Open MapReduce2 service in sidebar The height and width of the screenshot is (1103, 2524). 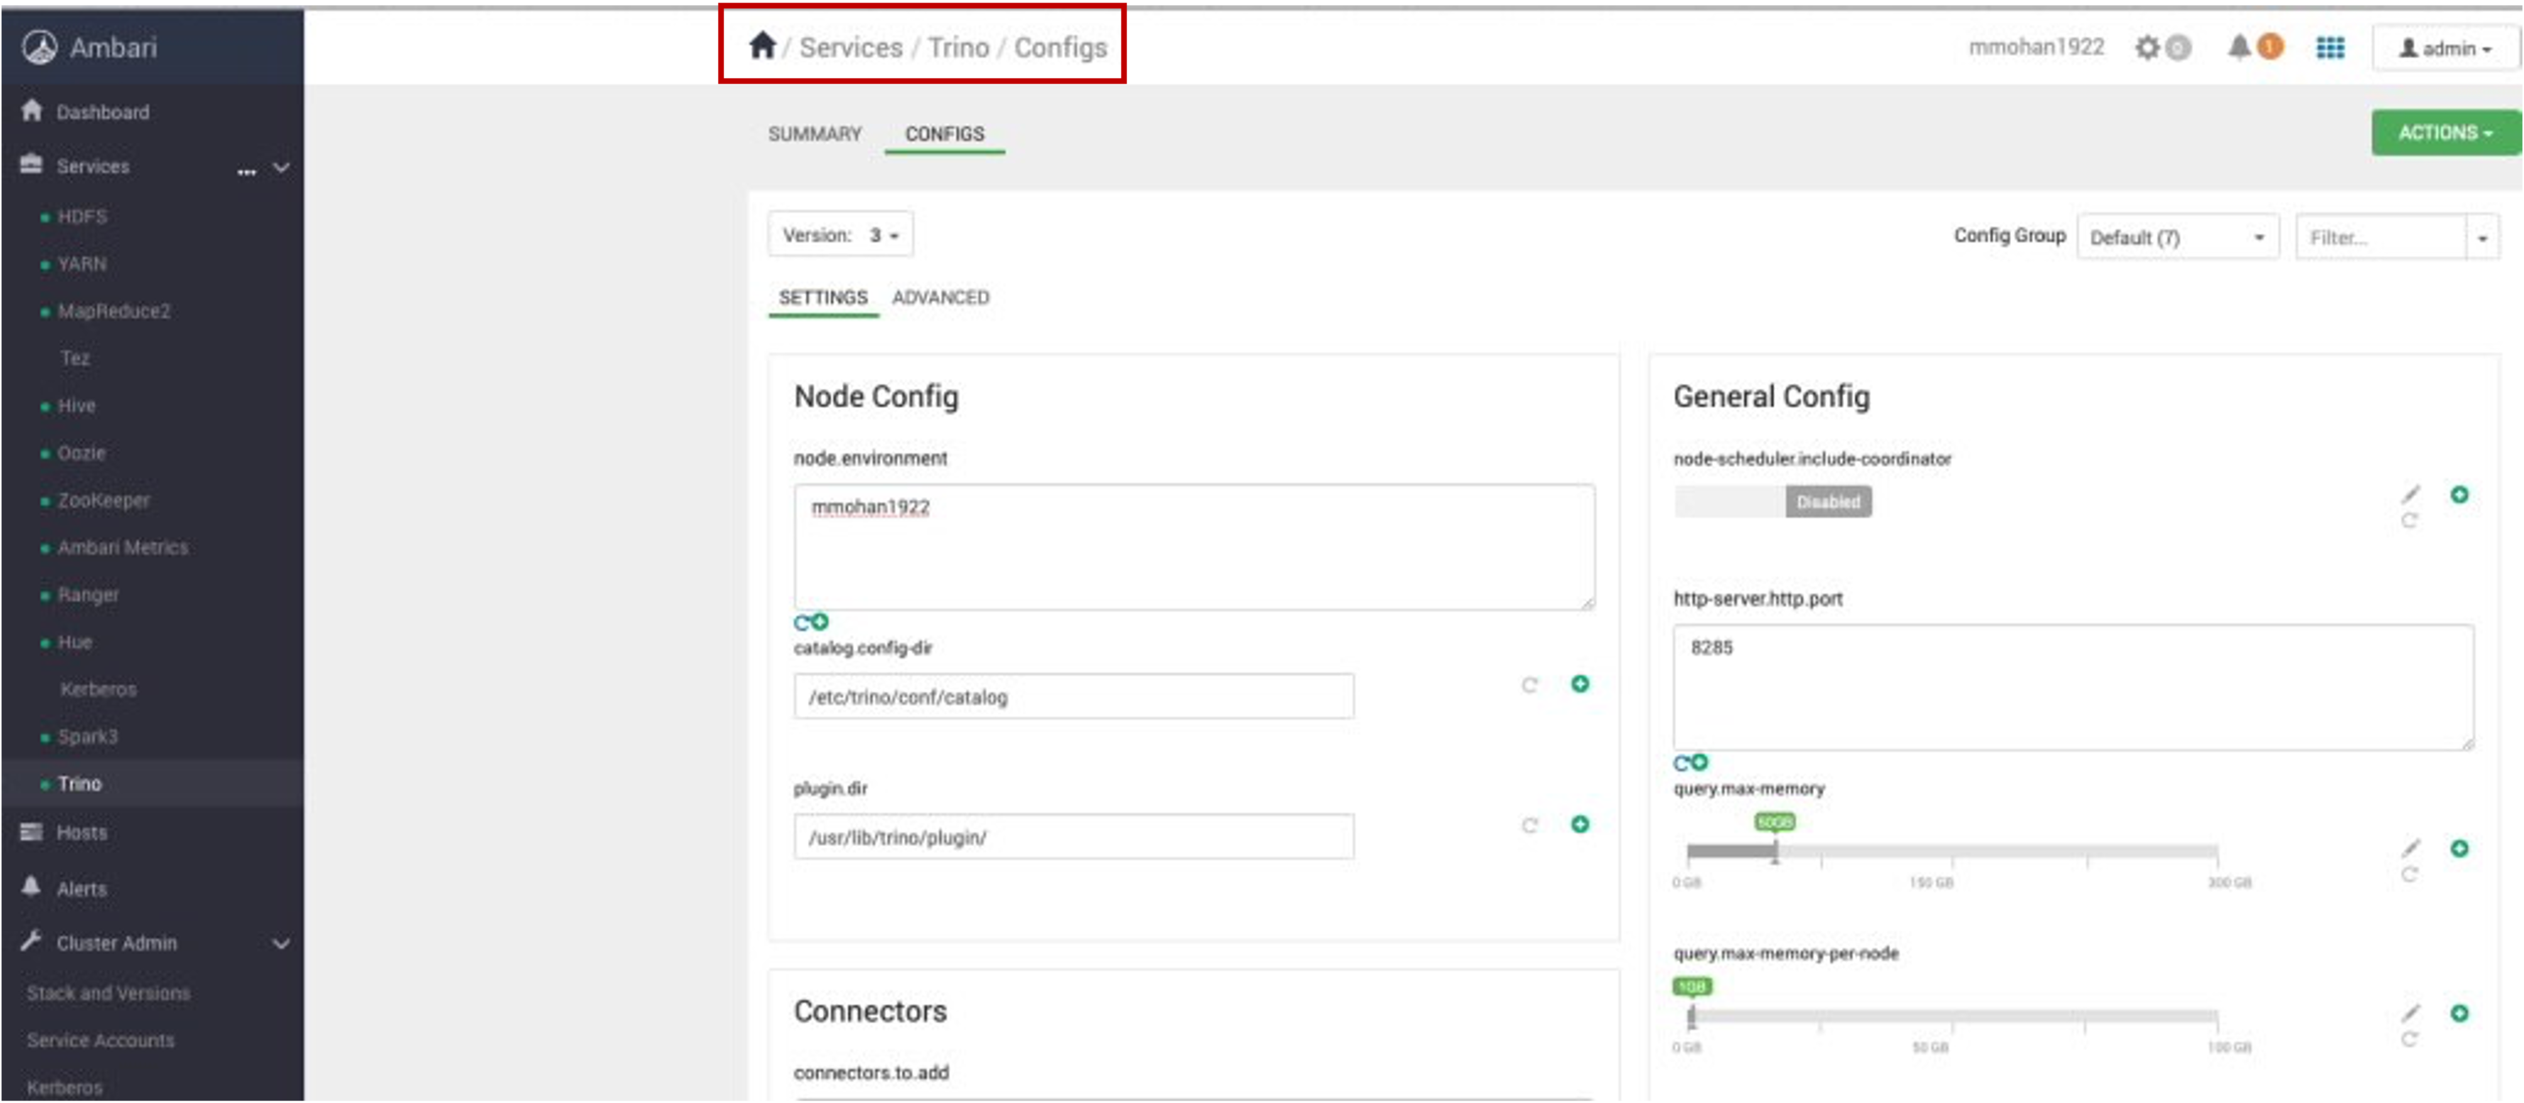tap(114, 312)
